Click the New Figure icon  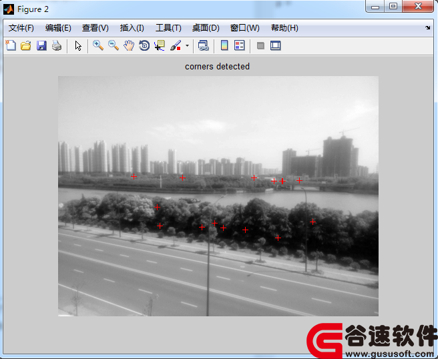click(11, 45)
